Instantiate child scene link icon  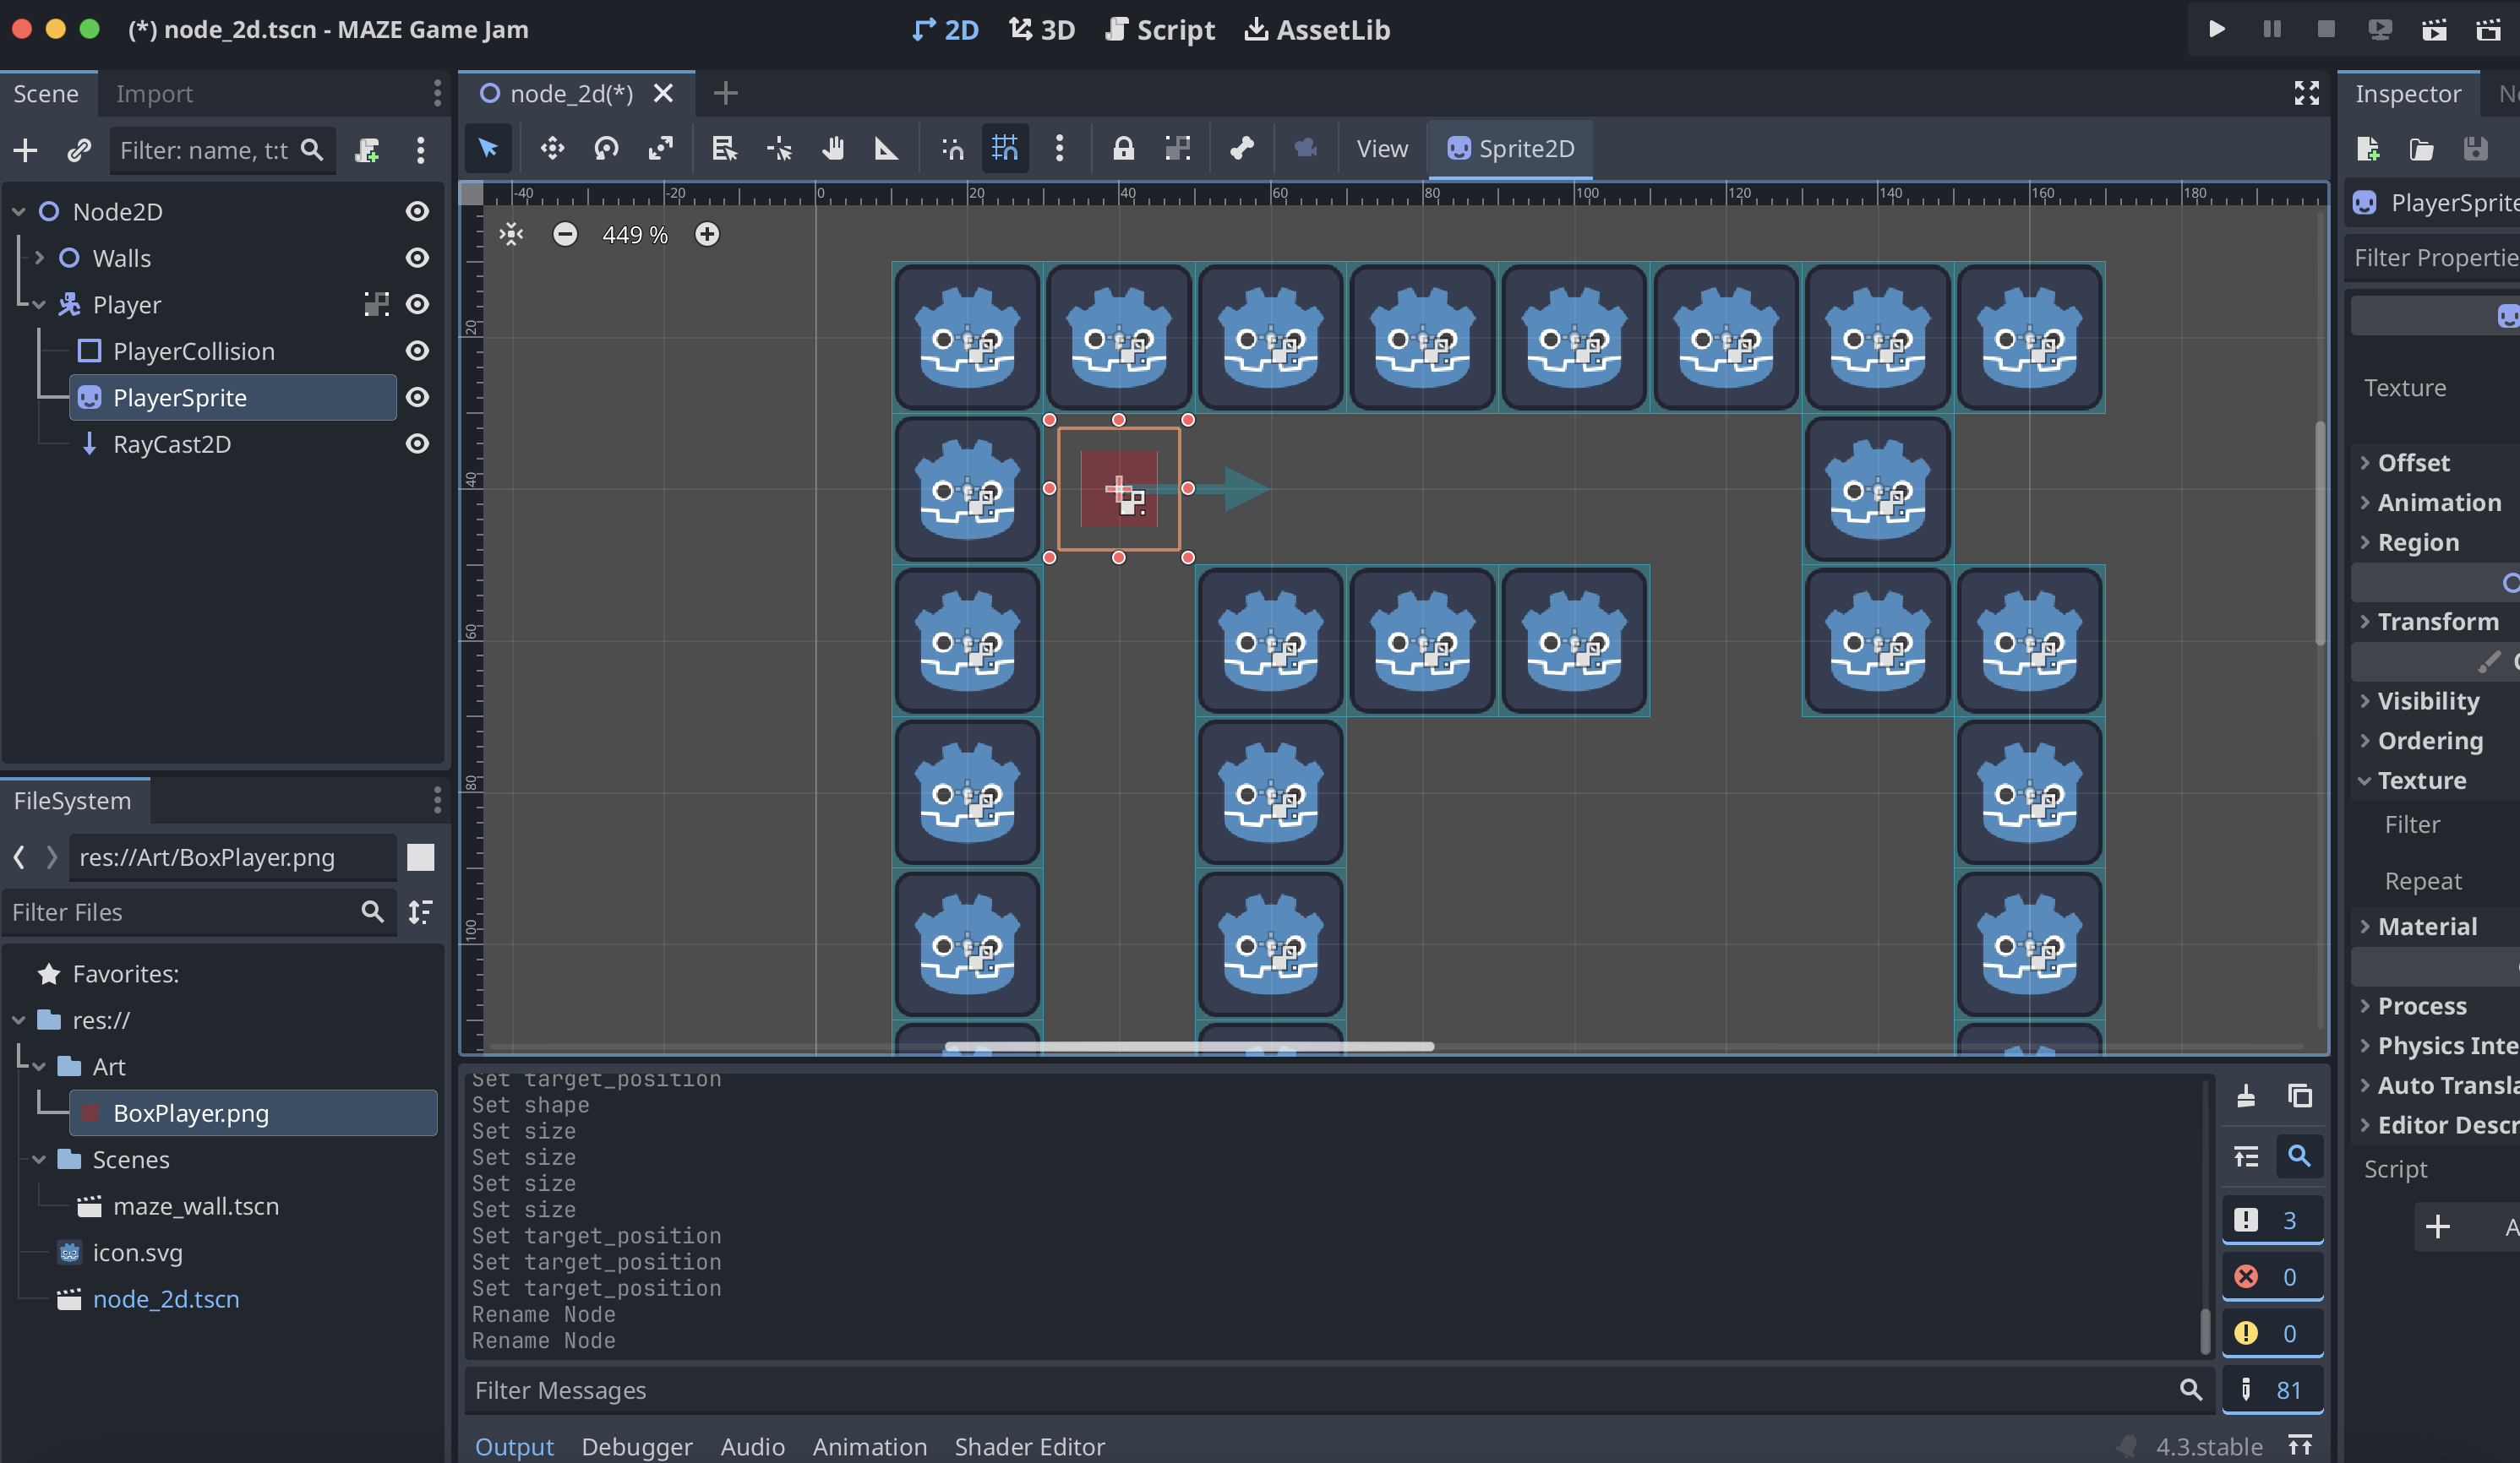coord(79,150)
